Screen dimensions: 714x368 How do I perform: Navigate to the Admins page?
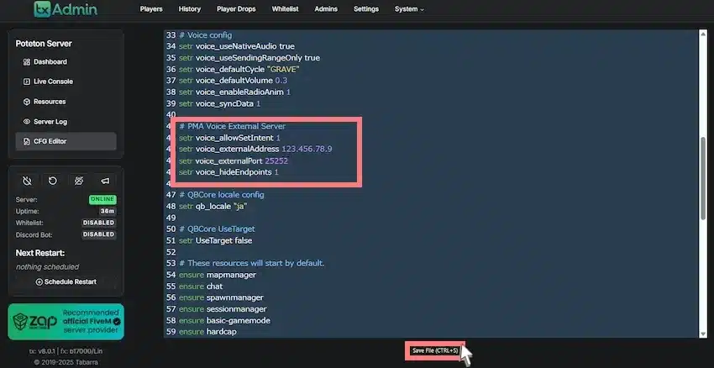pyautogui.click(x=326, y=9)
